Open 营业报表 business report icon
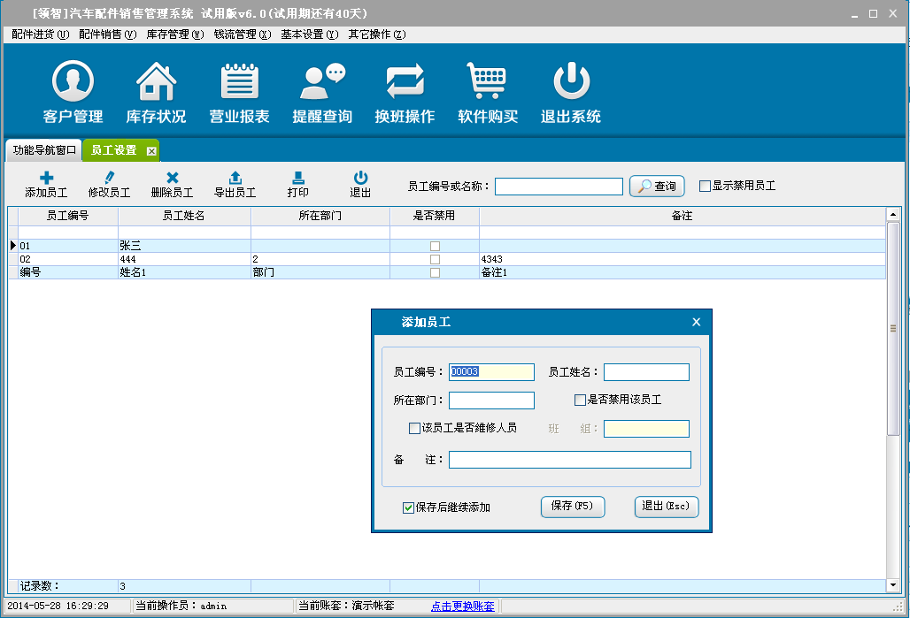This screenshot has height=618, width=910. pyautogui.click(x=239, y=82)
